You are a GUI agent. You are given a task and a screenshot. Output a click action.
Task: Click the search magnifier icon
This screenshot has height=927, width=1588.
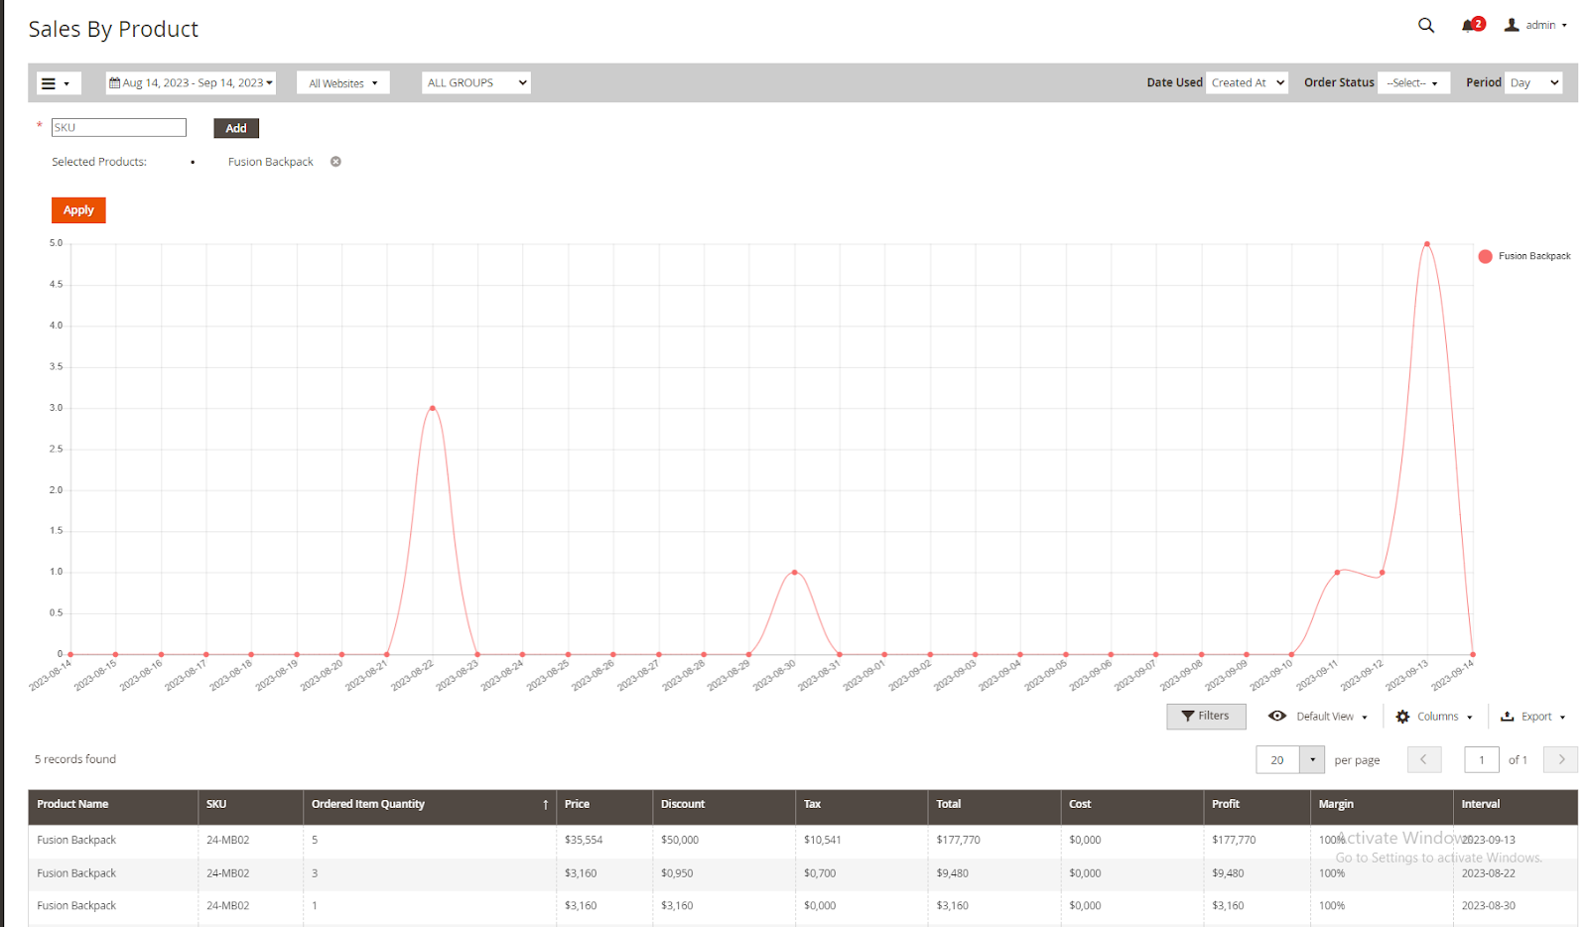click(1425, 26)
